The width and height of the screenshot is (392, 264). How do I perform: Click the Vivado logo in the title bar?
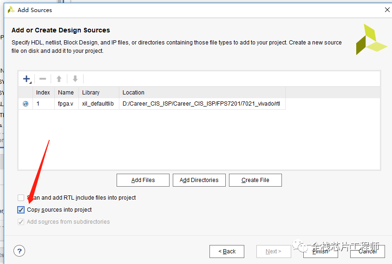coord(11,10)
